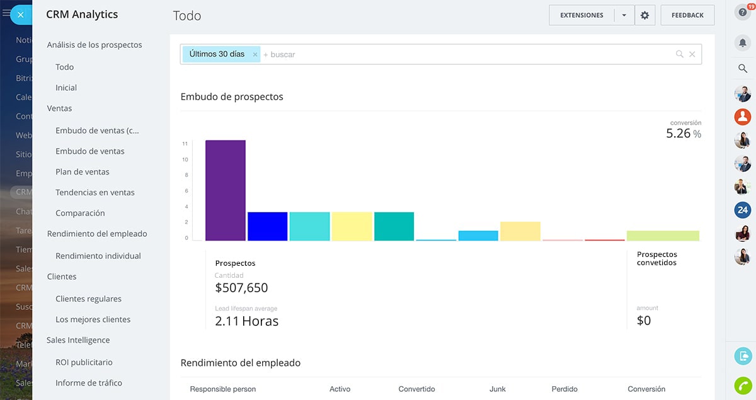Click the blue 24 badge icon
The image size is (756, 400).
click(x=743, y=210)
